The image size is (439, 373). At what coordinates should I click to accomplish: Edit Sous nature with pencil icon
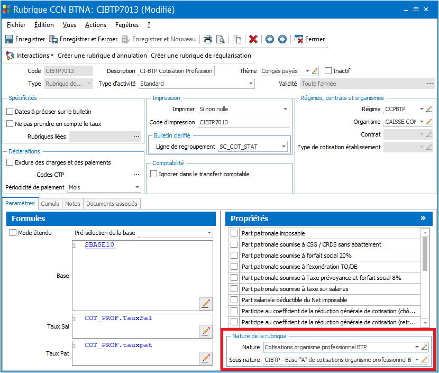(x=424, y=360)
